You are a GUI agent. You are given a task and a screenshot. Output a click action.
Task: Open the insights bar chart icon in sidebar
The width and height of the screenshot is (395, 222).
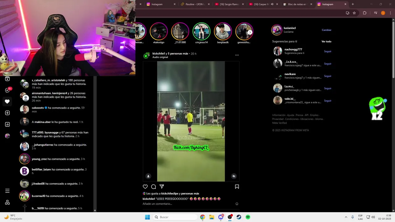pyautogui.click(x=7, y=124)
